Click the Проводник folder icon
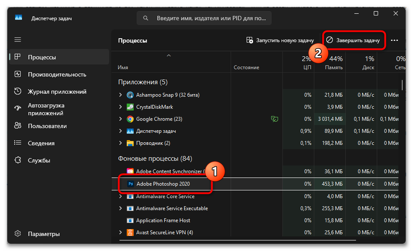This screenshot has height=251, width=413. 130,143
